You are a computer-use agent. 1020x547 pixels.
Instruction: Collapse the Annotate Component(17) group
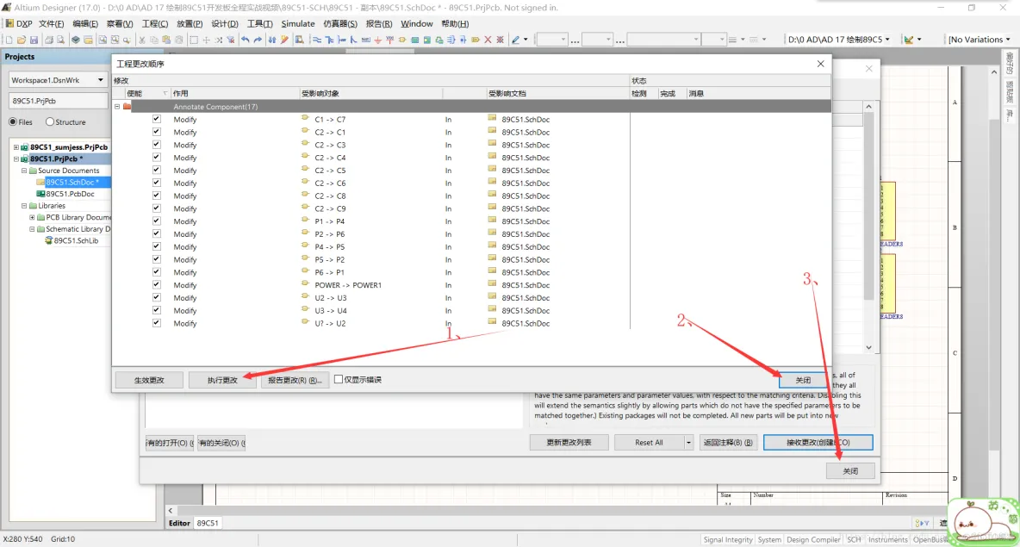click(x=117, y=106)
